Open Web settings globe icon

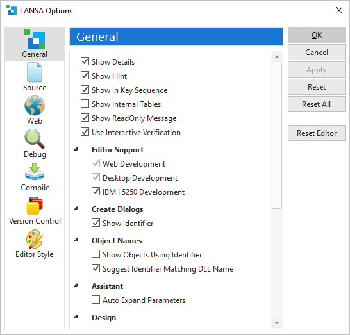coord(35,106)
